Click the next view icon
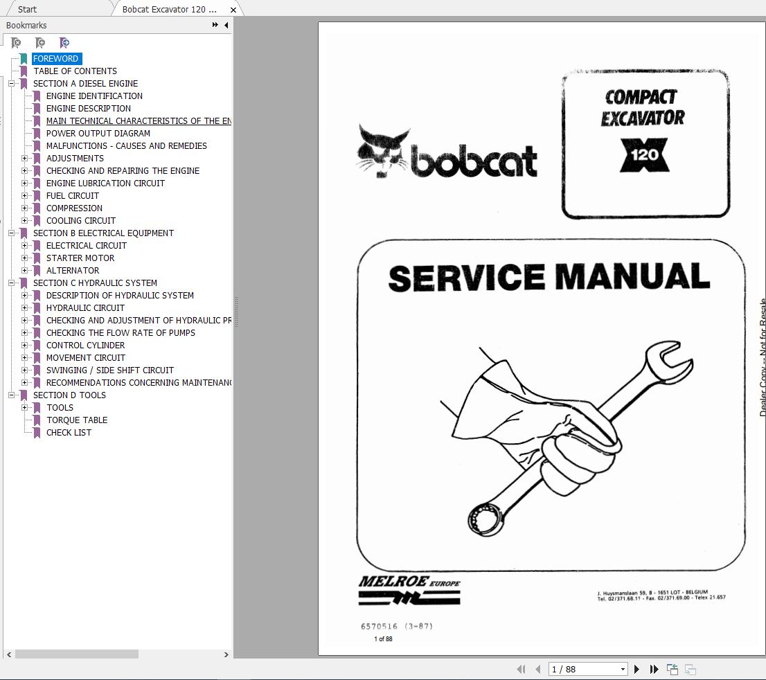 point(689,669)
